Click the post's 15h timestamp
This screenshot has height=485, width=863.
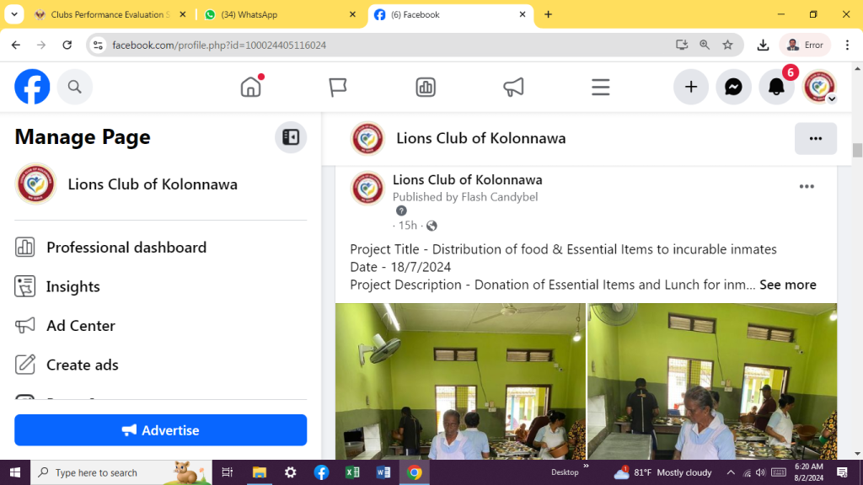point(407,226)
